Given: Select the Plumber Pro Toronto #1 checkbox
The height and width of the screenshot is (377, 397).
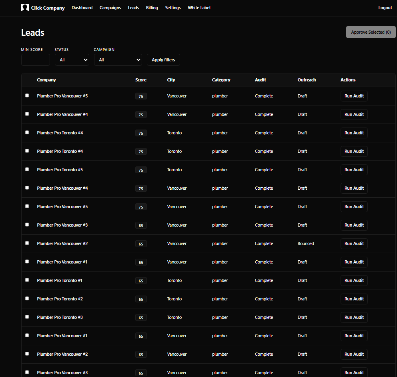Looking at the screenshot, I should pos(27,280).
